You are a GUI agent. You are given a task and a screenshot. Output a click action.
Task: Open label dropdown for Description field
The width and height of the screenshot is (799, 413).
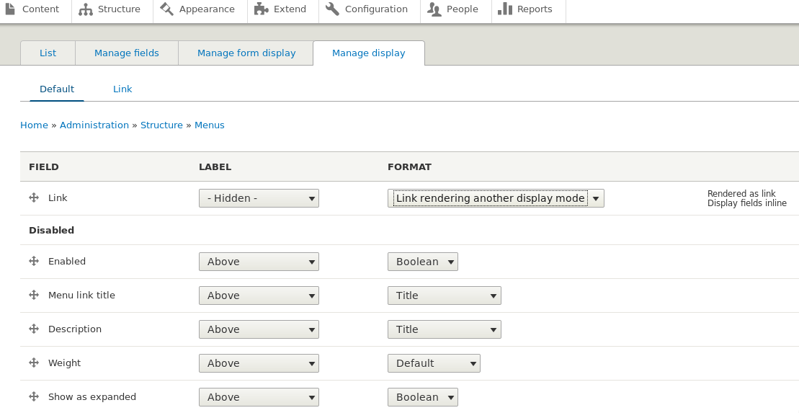(259, 329)
